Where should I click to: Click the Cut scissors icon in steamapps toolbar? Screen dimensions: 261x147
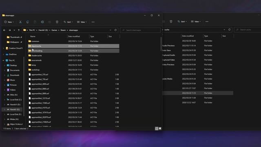click(20, 22)
